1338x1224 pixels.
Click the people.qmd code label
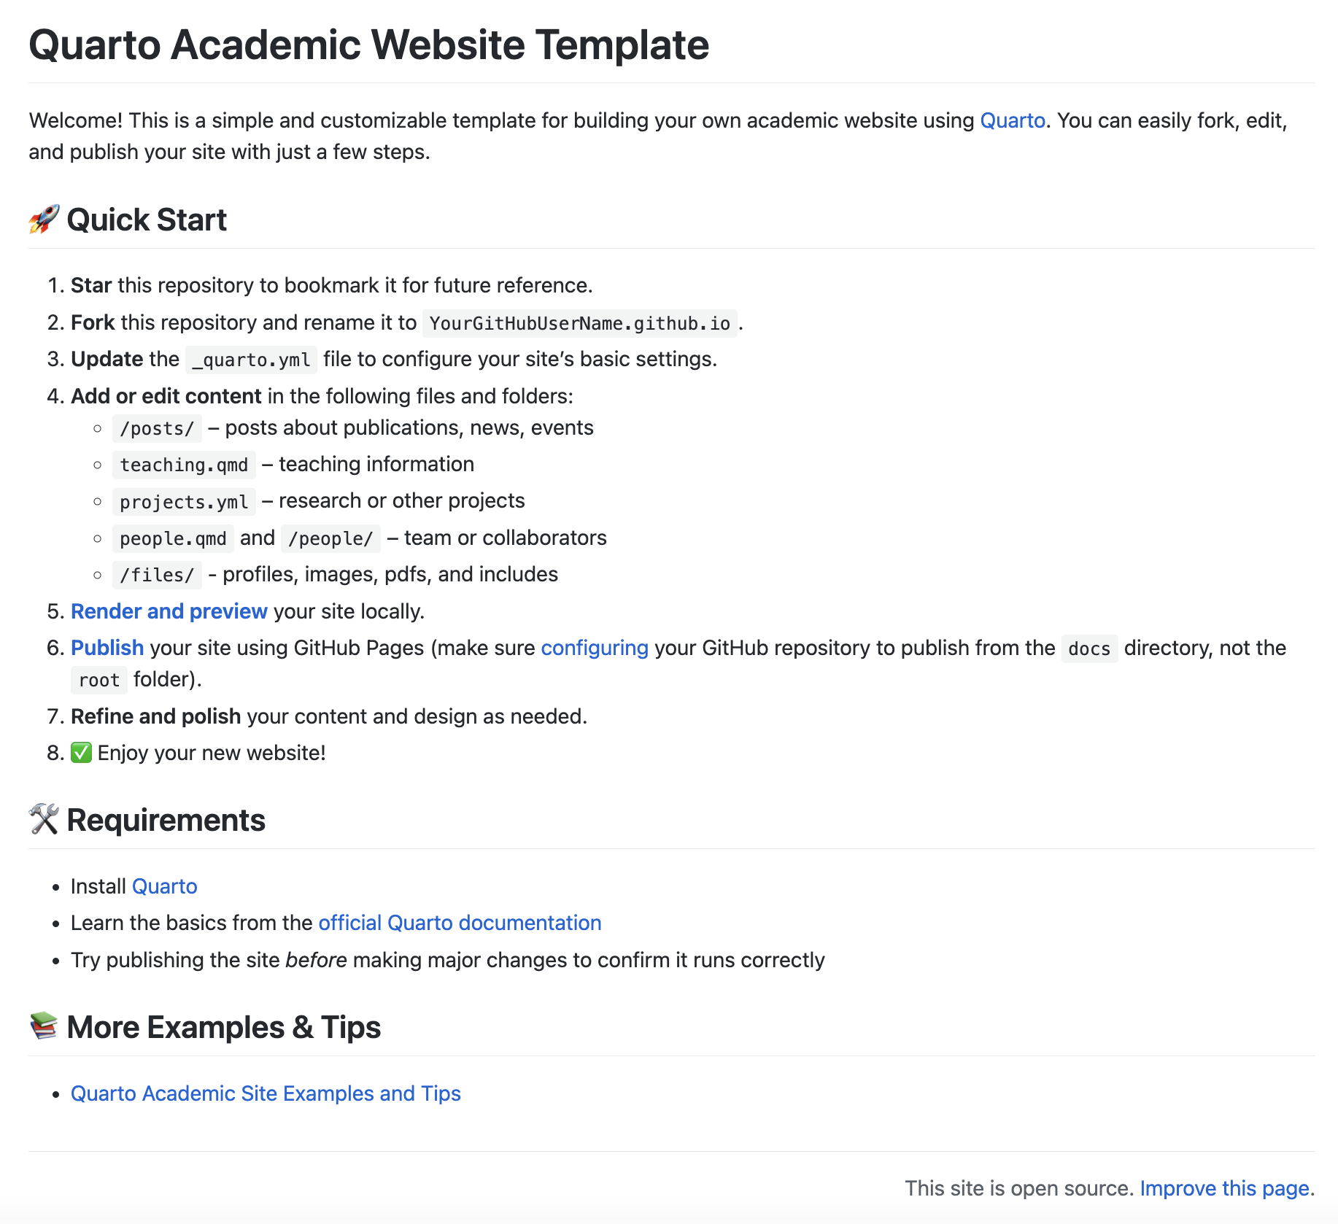[173, 538]
